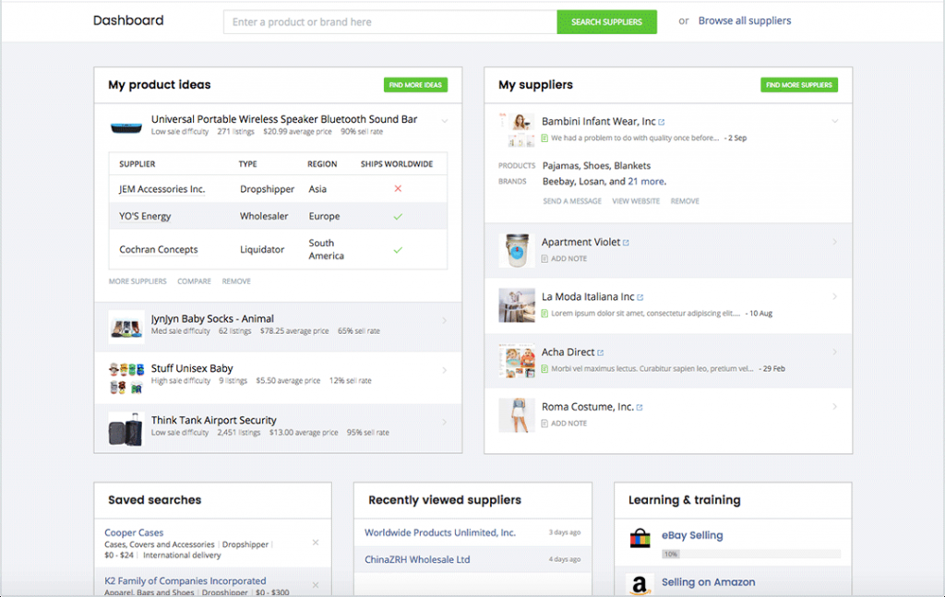The height and width of the screenshot is (597, 945).
Task: Click the 21 more brands link
Action: [646, 182]
